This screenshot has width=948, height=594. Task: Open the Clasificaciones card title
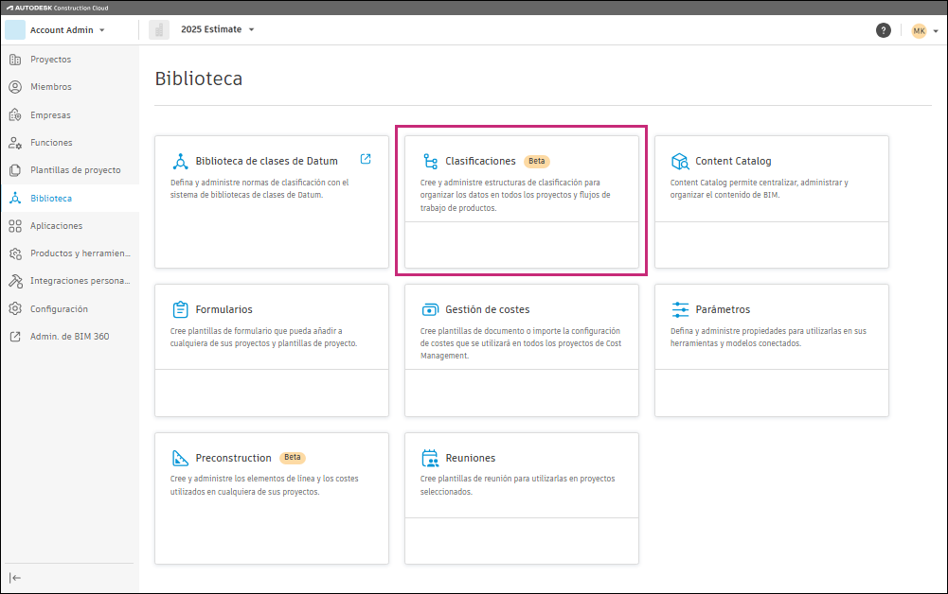point(481,161)
